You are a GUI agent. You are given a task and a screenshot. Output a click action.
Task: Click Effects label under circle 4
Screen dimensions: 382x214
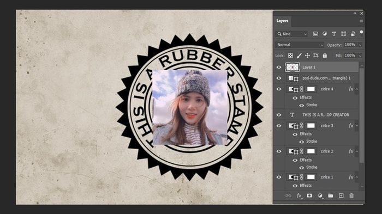pos(306,97)
